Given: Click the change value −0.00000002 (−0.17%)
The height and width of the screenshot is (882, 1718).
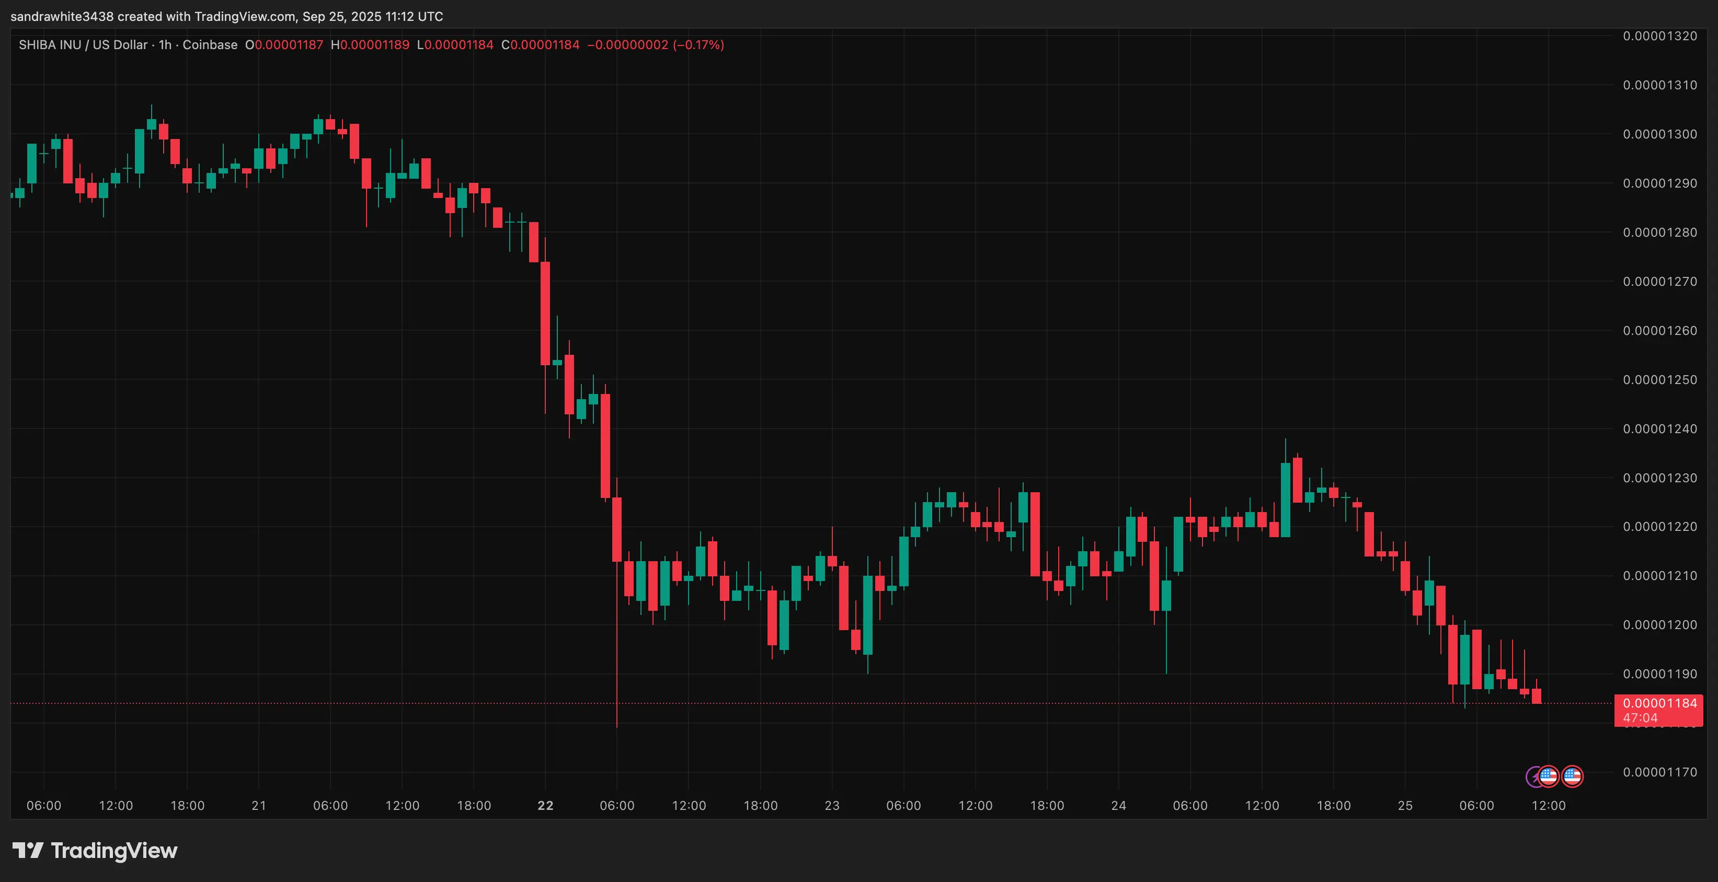Looking at the screenshot, I should pyautogui.click(x=656, y=44).
